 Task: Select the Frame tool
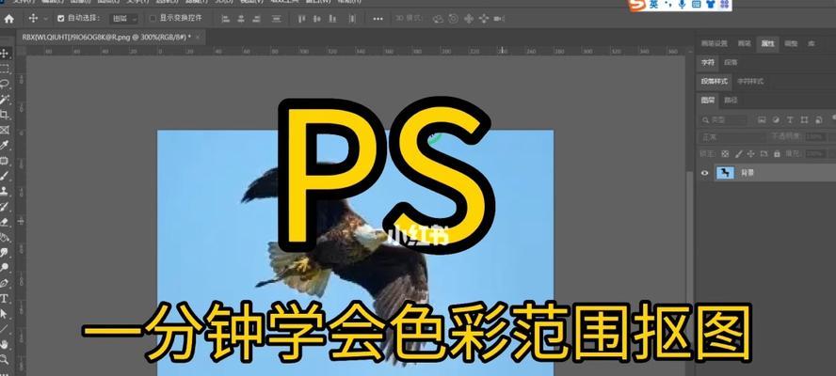point(5,130)
